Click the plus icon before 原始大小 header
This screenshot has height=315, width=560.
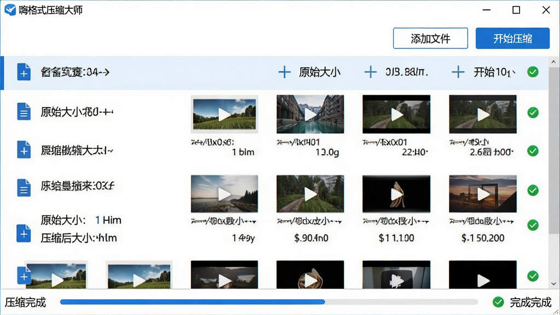pos(284,72)
